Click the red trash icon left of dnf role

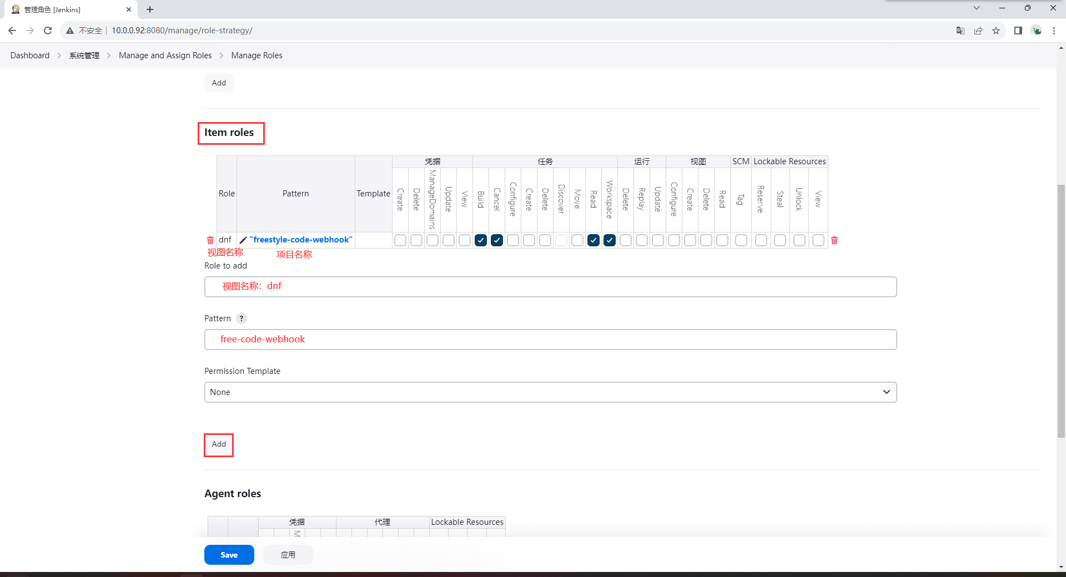pos(210,240)
